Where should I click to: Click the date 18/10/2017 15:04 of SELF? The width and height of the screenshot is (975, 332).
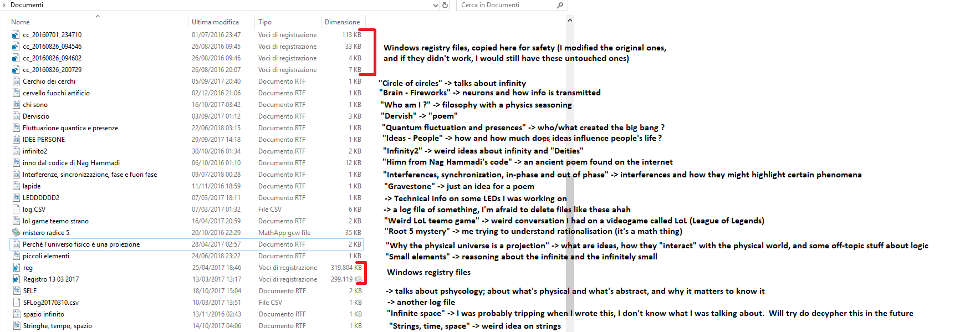point(217,290)
